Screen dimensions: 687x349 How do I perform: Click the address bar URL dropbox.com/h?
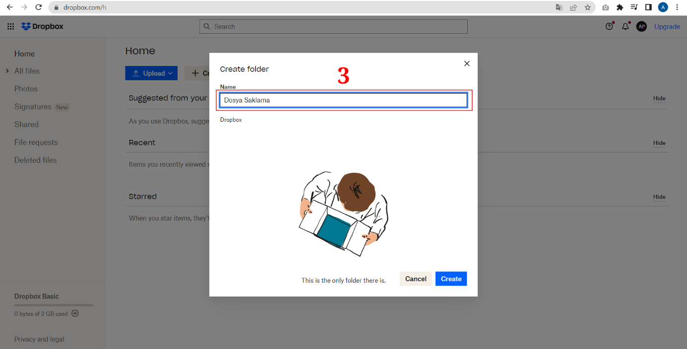85,7
